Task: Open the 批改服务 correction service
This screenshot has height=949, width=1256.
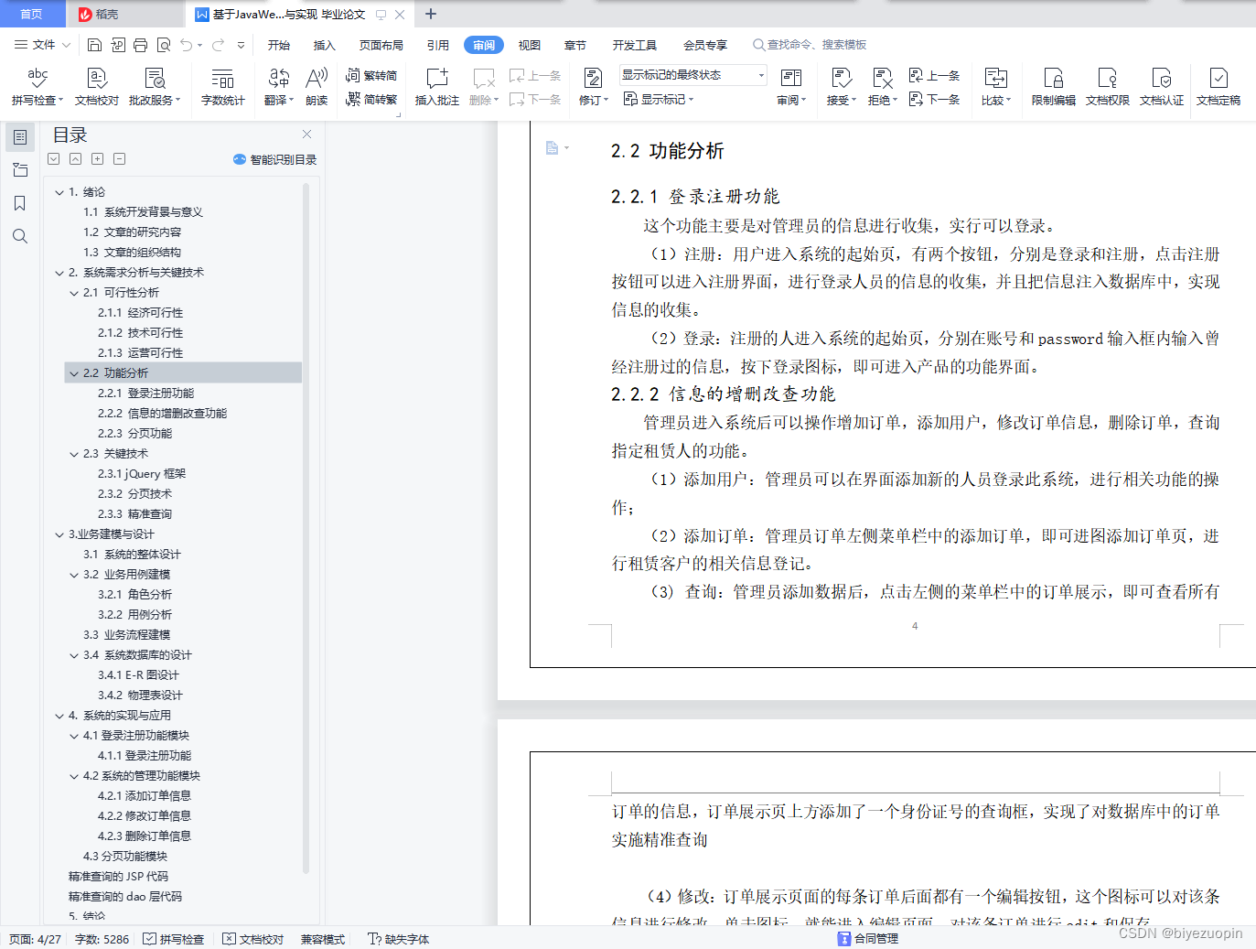Action: (155, 87)
